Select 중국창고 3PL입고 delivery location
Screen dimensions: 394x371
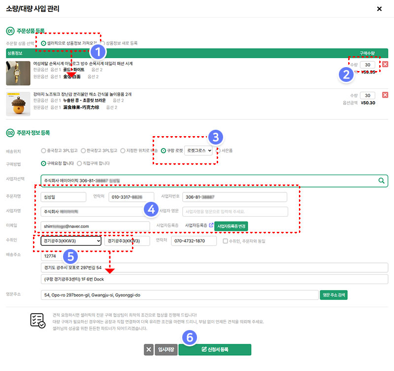(44, 150)
